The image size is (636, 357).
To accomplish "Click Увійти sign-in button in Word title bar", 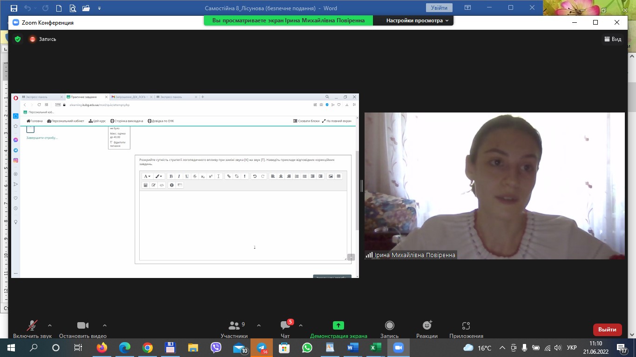I will tap(439, 8).
